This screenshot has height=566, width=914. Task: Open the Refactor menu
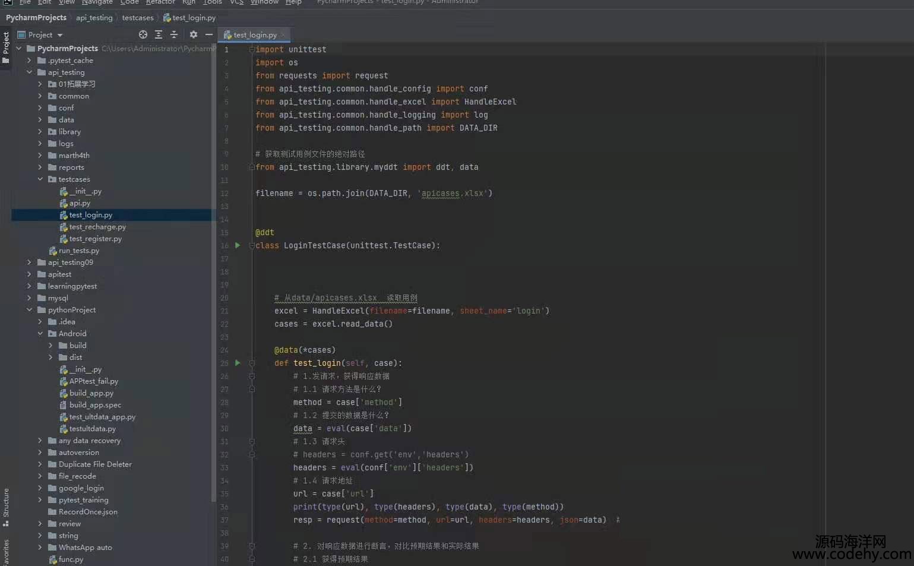160,2
